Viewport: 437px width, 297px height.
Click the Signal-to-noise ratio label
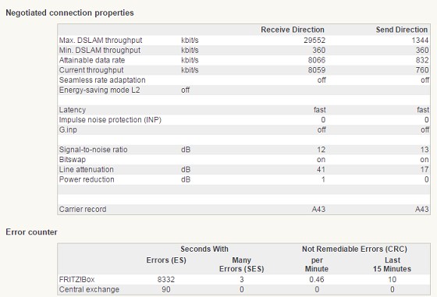click(x=94, y=150)
